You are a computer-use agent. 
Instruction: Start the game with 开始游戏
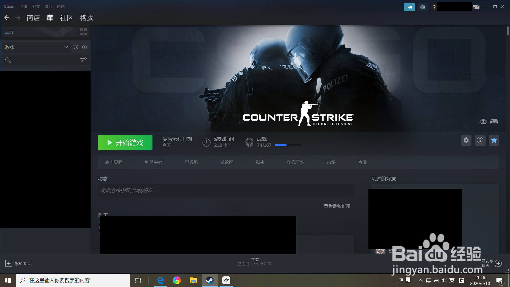pyautogui.click(x=125, y=142)
